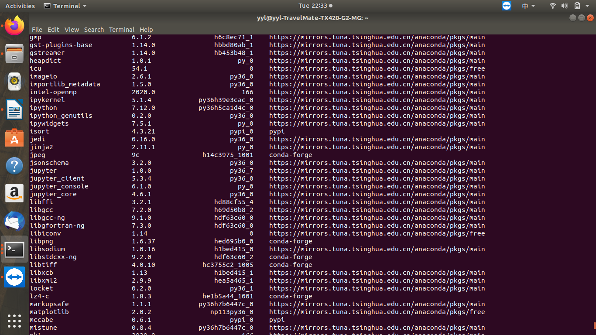Click the package name "markupsafe"

tap(49, 304)
